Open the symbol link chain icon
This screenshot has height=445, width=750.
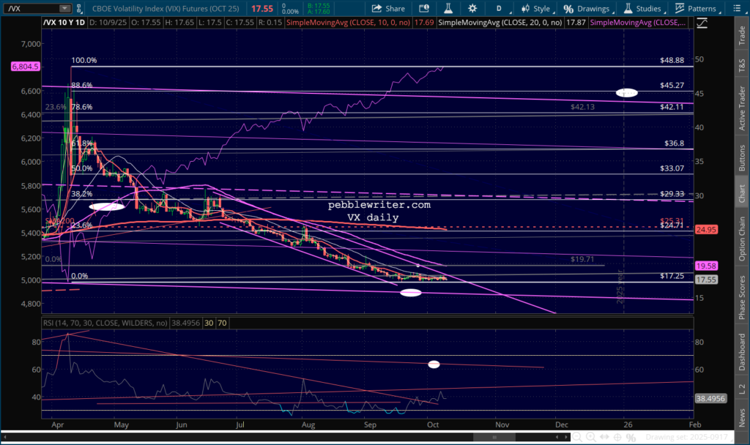tap(79, 9)
